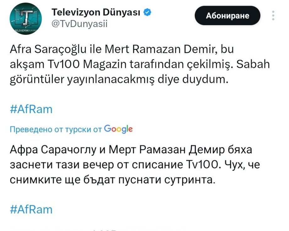Click the 'Преведено от турски от' label
The image size is (289, 231).
pos(56,129)
